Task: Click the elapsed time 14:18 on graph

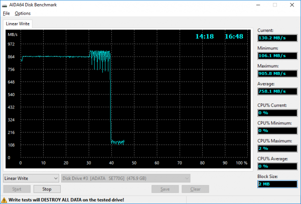Action: (x=205, y=36)
